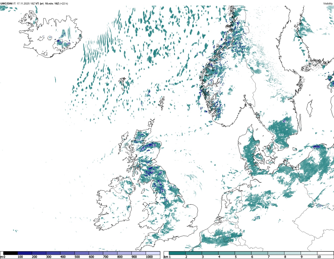Click valid time 'þri. 18.nóv. 16Z'
The image size is (334, 259).
tap(49, 3)
